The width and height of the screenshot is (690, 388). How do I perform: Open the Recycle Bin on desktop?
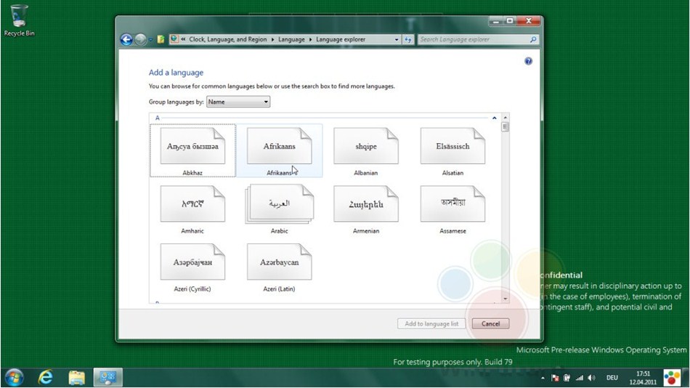tap(19, 20)
